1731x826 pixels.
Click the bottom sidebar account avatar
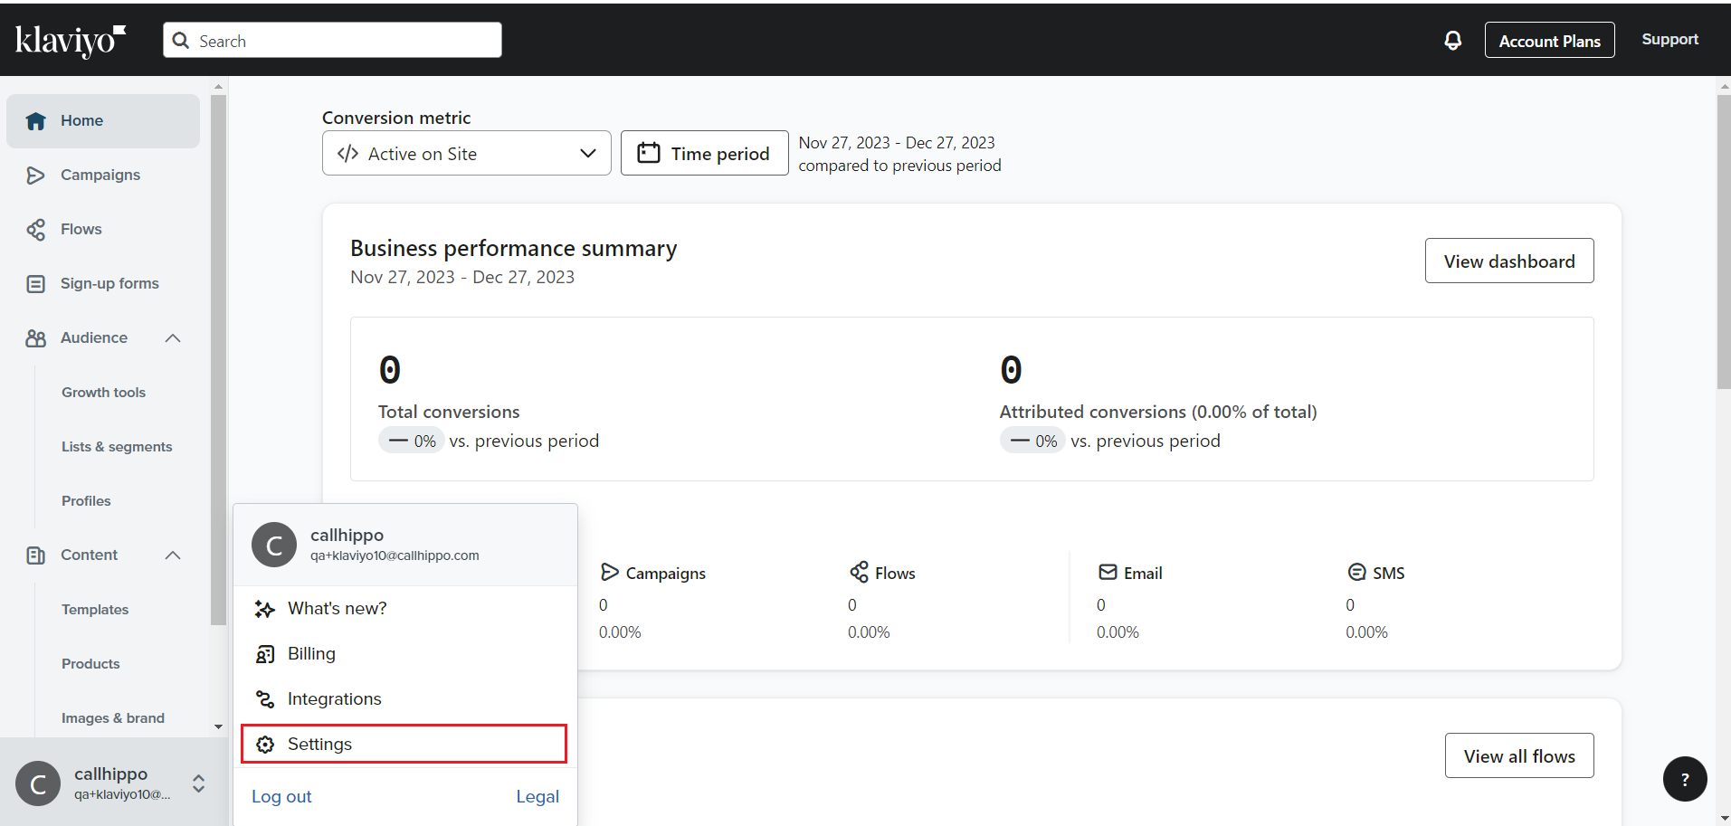click(38, 784)
